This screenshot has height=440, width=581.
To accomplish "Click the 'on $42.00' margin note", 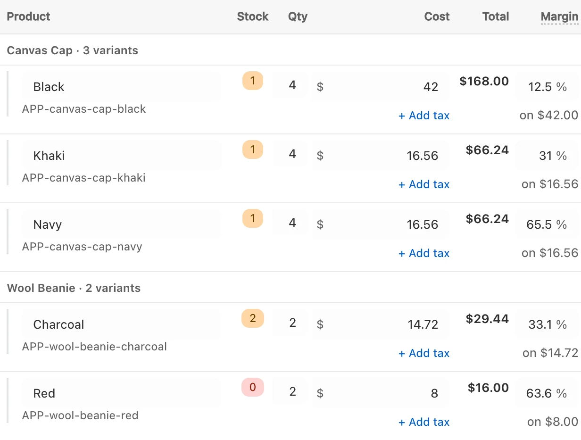I will pyautogui.click(x=549, y=116).
